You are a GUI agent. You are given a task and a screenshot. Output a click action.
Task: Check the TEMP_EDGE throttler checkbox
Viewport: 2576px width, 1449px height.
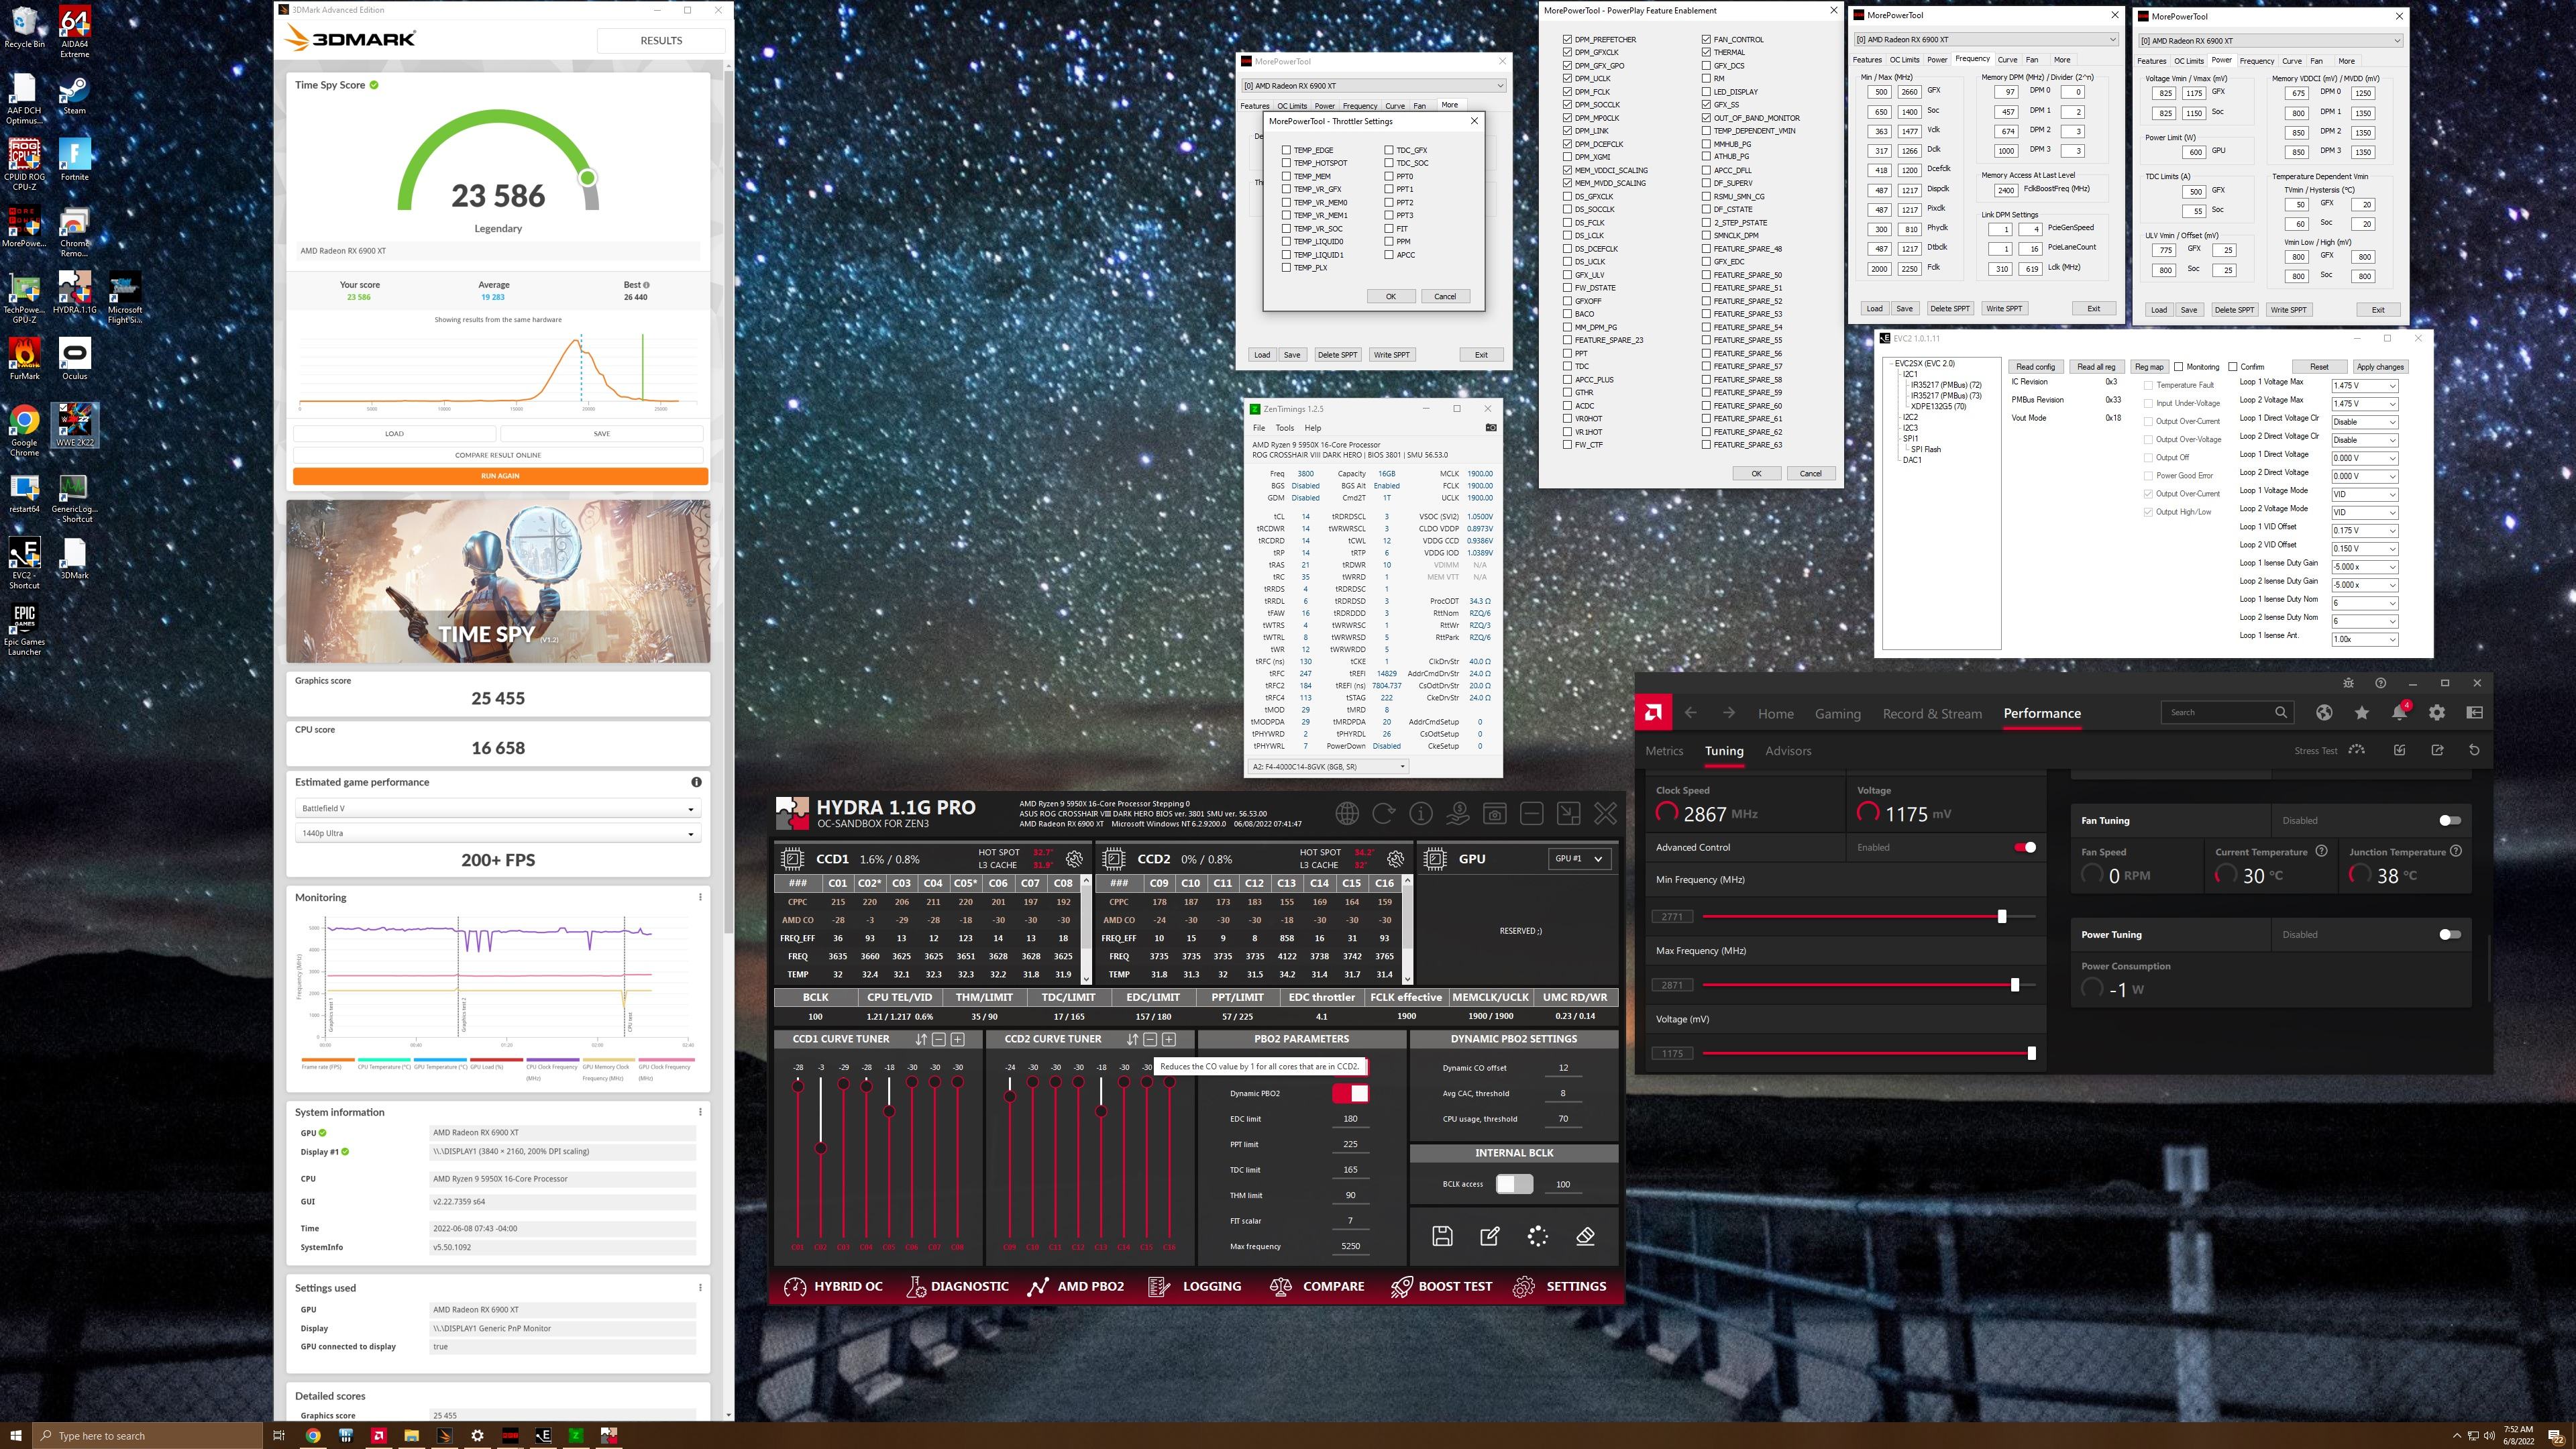1286,150
